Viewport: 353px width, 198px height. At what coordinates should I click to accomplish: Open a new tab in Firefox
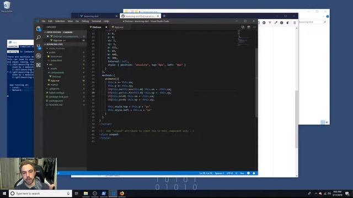pyautogui.click(x=164, y=16)
